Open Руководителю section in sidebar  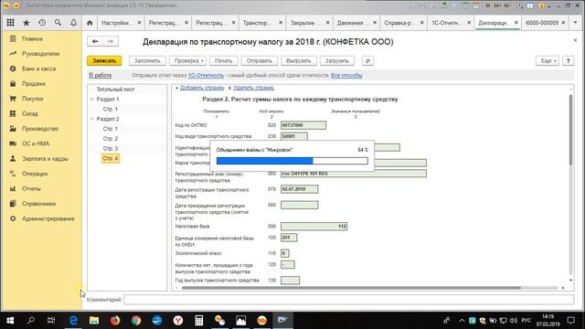coord(40,54)
